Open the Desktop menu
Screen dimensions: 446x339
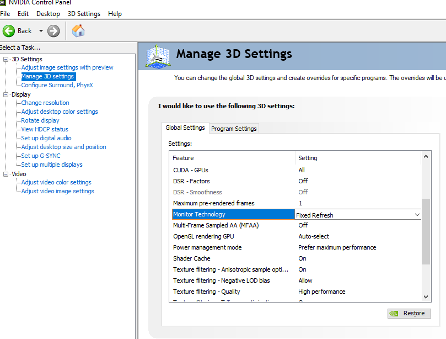pos(48,13)
